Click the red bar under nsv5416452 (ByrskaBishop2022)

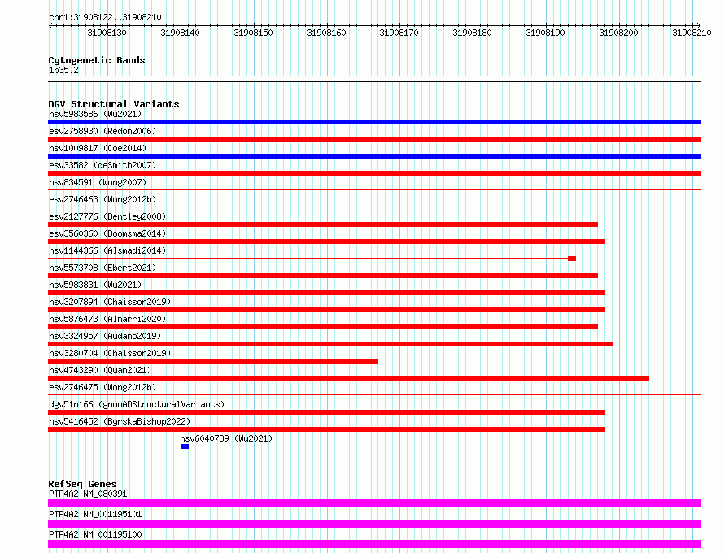pos(326,429)
